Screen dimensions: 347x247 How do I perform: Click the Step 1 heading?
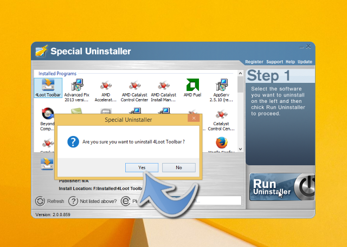tap(268, 76)
